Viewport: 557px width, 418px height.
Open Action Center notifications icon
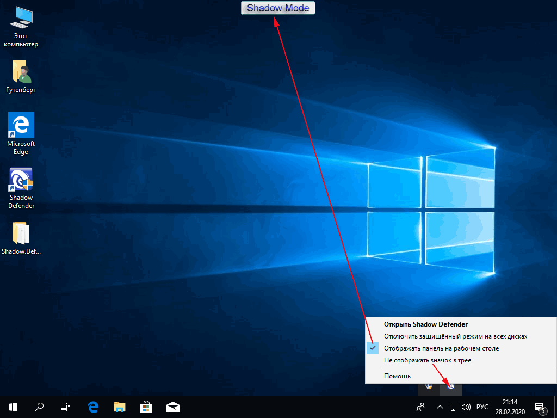[x=540, y=407]
